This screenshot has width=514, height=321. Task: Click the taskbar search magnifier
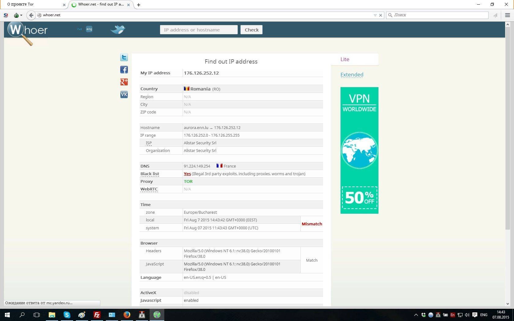pyautogui.click(x=22, y=315)
